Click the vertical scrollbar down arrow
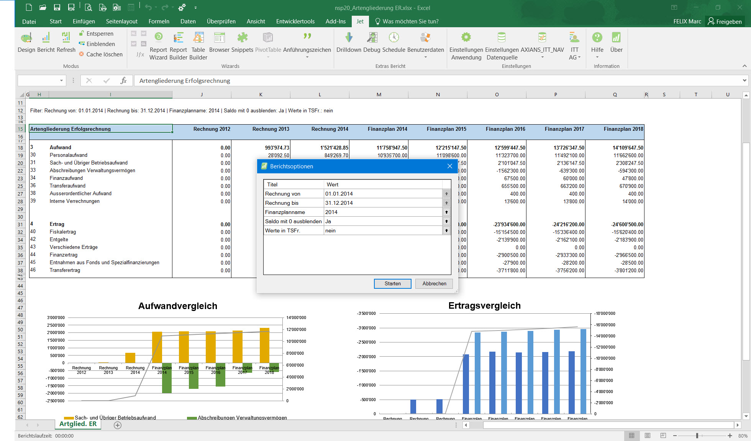Image resolution: width=751 pixels, height=441 pixels. (746, 416)
